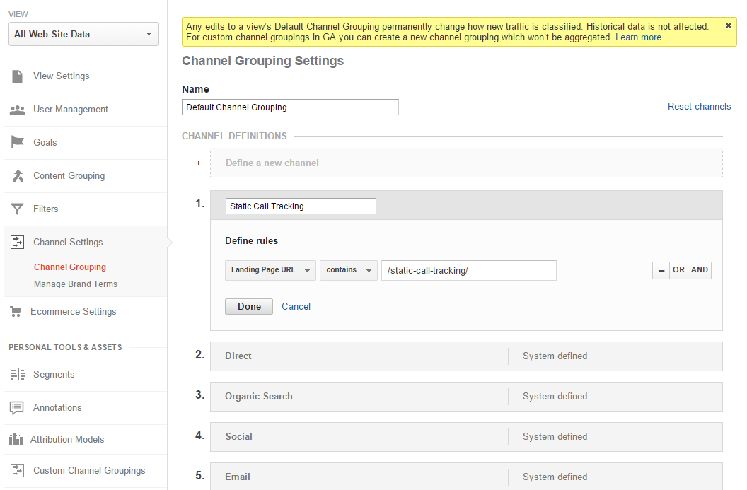
Task: Click the Attribution Models bar chart icon
Action: [x=16, y=440]
